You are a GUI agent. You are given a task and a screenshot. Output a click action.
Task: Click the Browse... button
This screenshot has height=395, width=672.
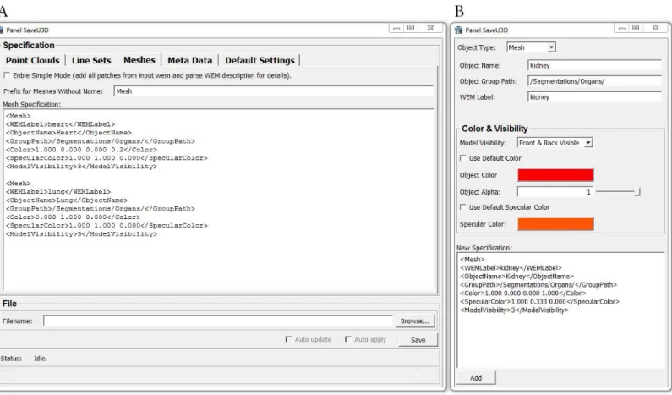[x=414, y=321]
